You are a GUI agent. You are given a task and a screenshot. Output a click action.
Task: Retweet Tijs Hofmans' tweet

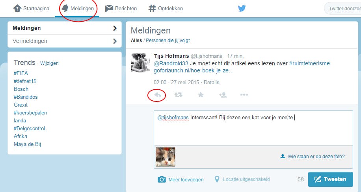coord(179,95)
